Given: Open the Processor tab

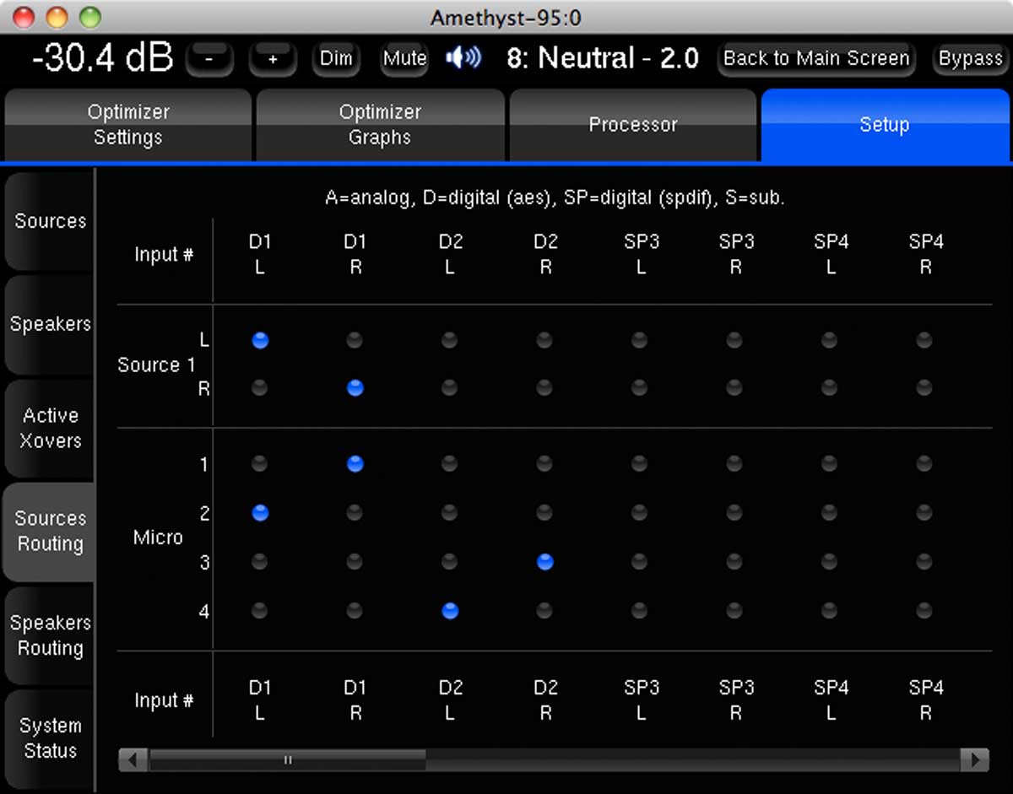Looking at the screenshot, I should [x=632, y=125].
